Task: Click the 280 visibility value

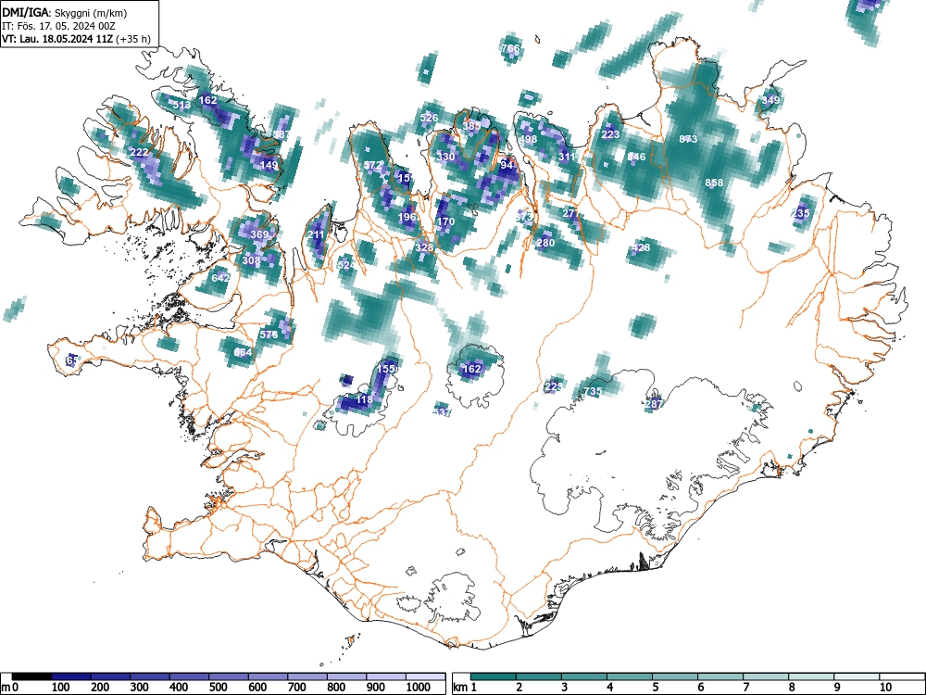Action: (545, 243)
